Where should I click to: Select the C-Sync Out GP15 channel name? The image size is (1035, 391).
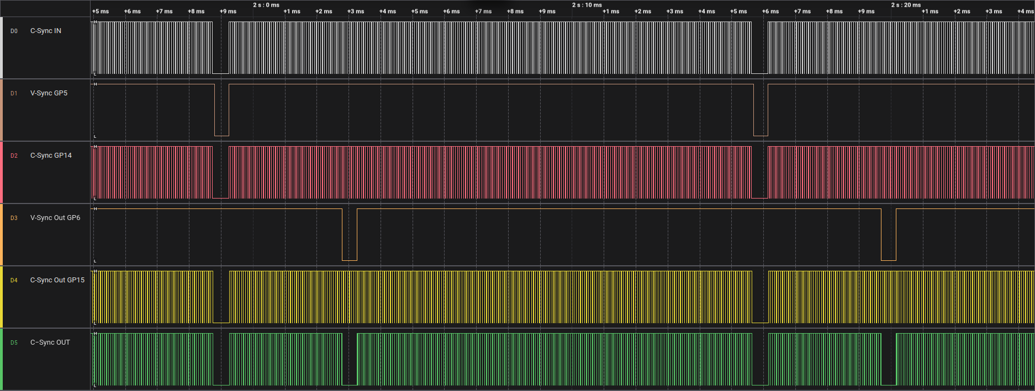pyautogui.click(x=57, y=280)
